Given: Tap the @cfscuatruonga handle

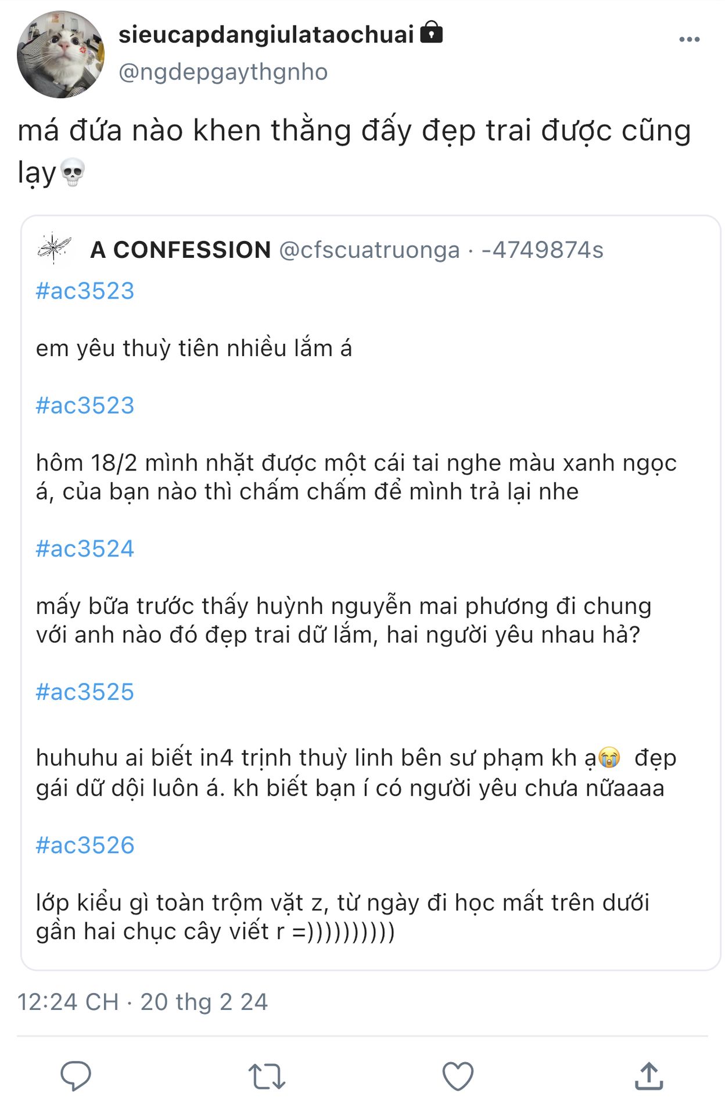Looking at the screenshot, I should click(369, 250).
